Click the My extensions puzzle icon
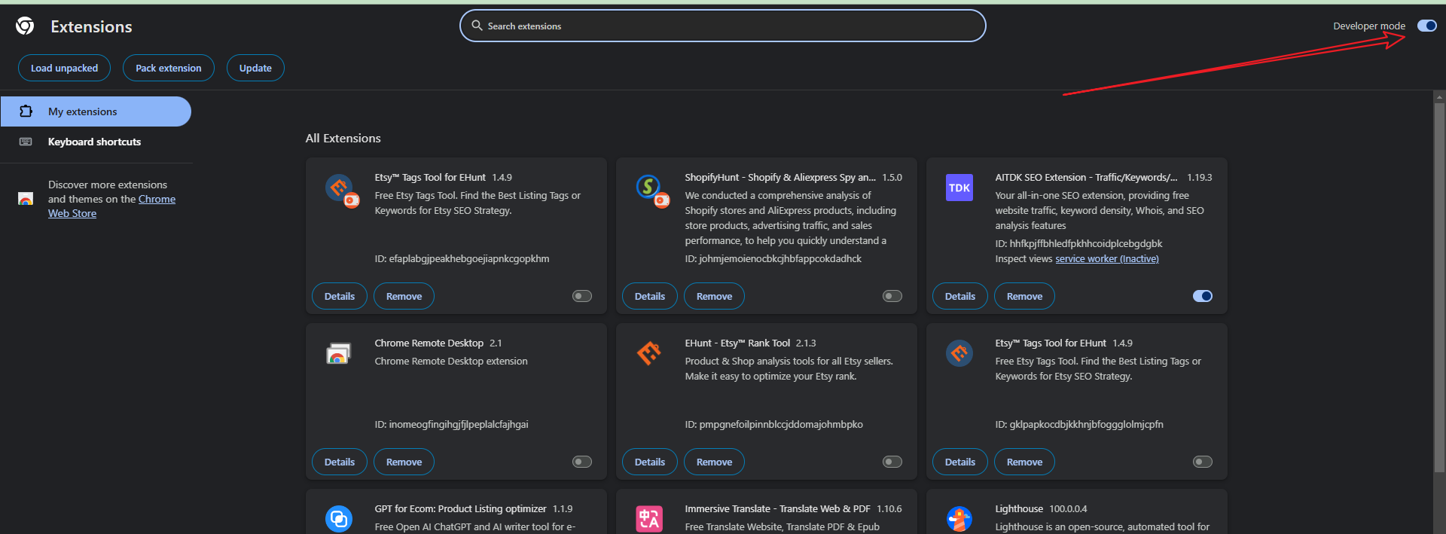 (x=26, y=111)
